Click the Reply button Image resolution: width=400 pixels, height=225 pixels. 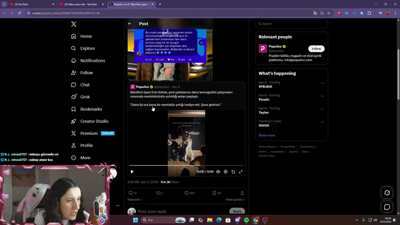[237, 211]
